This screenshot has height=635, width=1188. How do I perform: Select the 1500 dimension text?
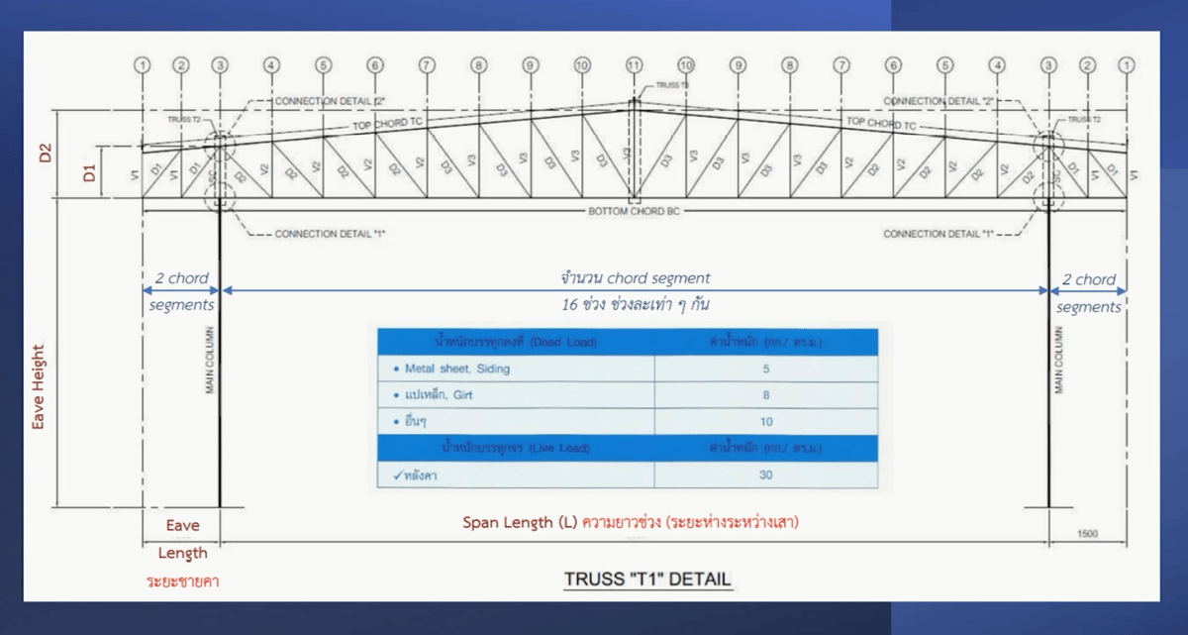point(1087,534)
